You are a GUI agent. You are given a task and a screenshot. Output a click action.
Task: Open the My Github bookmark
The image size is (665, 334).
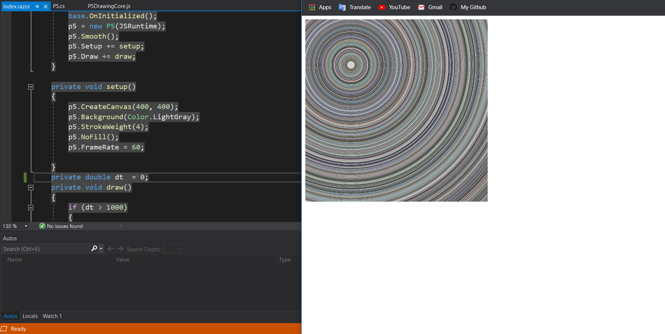[x=473, y=7]
